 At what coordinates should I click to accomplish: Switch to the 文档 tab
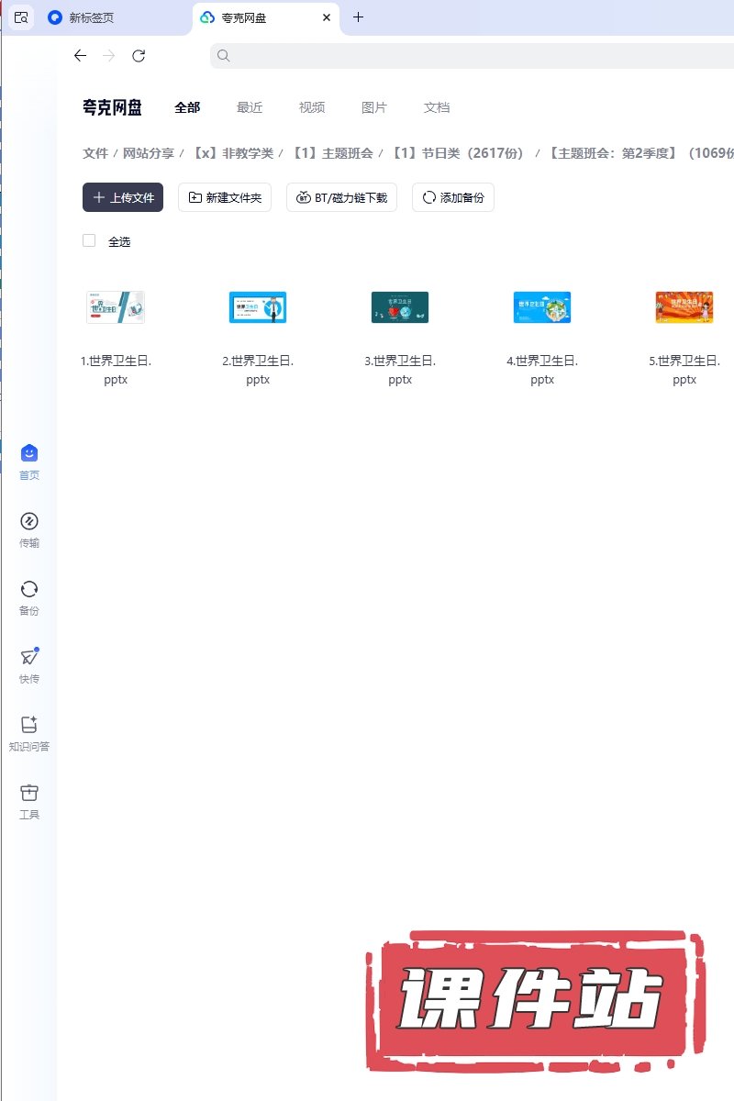(x=437, y=107)
